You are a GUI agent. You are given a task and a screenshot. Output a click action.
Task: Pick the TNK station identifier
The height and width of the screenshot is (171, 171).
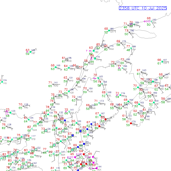pos(4,121)
